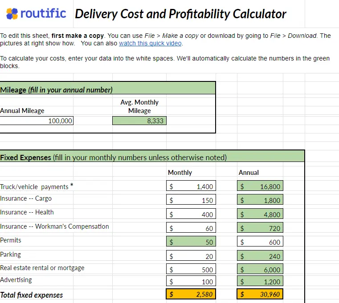
Task: Select the Annual Mileage input cell
Action: pos(37,121)
